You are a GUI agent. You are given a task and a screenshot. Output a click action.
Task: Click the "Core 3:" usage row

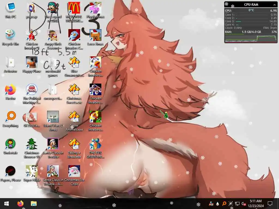pyautogui.click(x=251, y=21)
